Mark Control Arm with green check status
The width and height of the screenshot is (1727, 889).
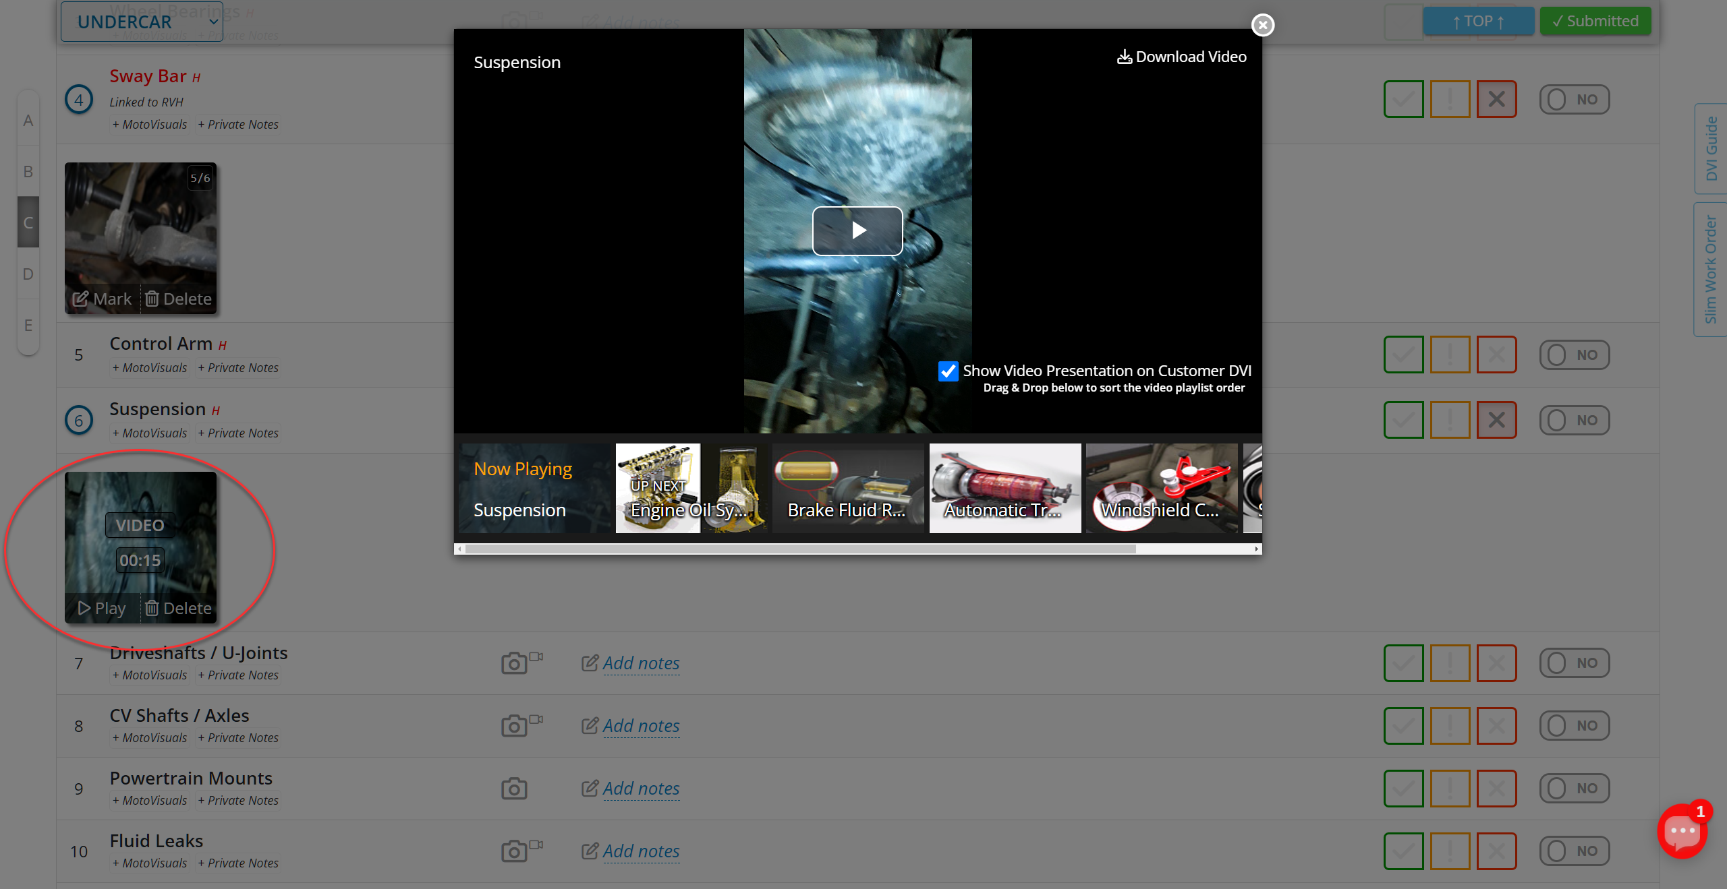(1403, 355)
